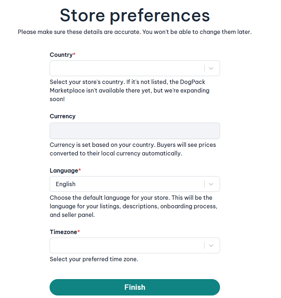Click the Country dropdown chevron arrow
281x298 pixels.
tap(211, 68)
